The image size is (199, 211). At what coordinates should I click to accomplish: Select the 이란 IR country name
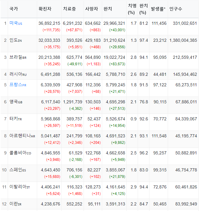(15, 204)
